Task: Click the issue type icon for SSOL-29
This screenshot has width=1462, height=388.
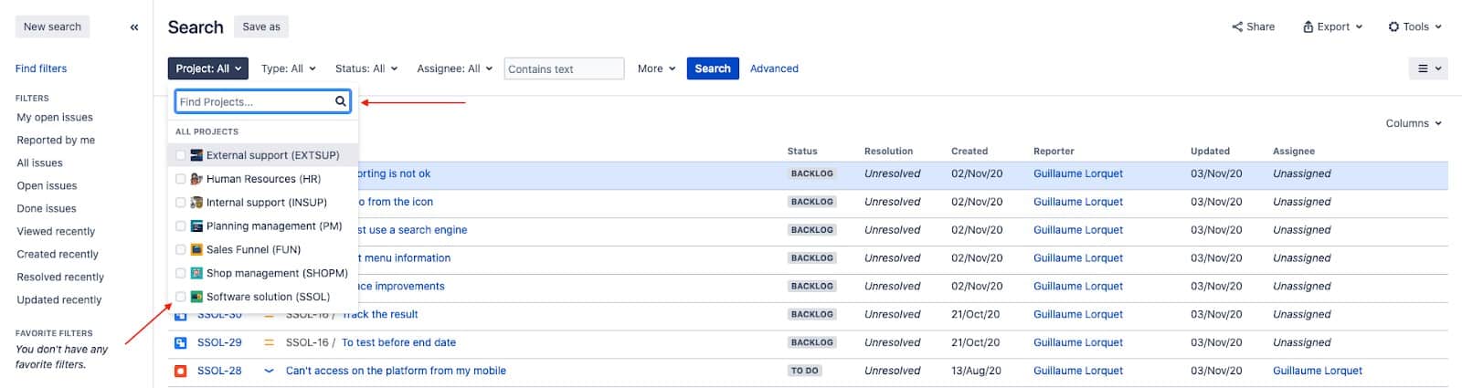Action: click(180, 343)
